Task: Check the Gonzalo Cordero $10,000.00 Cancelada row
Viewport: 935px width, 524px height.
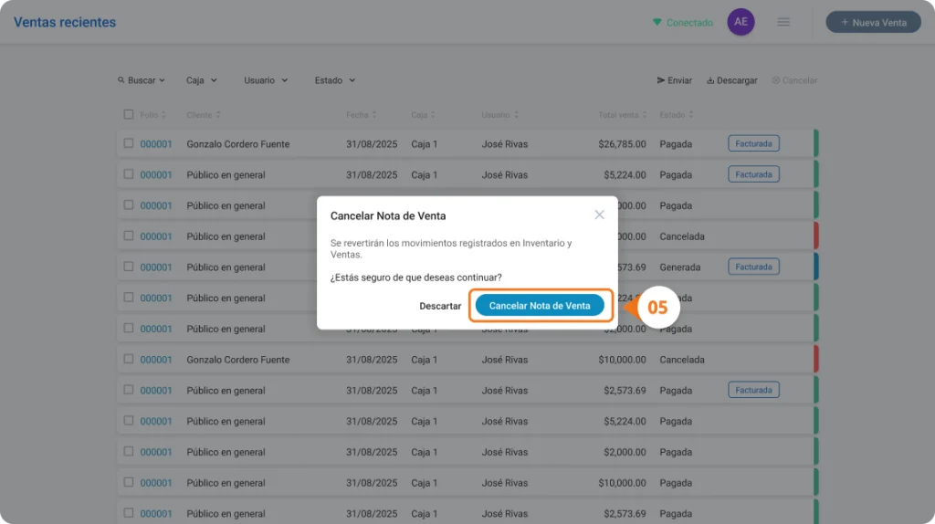Action: (x=128, y=359)
